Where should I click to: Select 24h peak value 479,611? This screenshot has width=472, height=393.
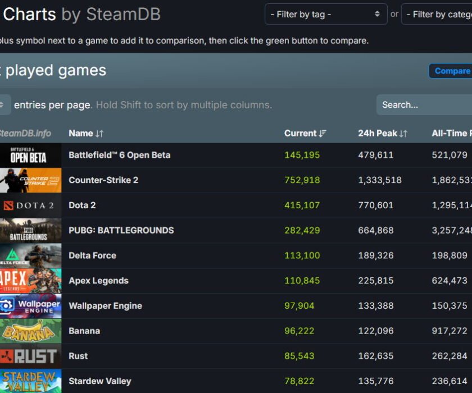tap(376, 155)
